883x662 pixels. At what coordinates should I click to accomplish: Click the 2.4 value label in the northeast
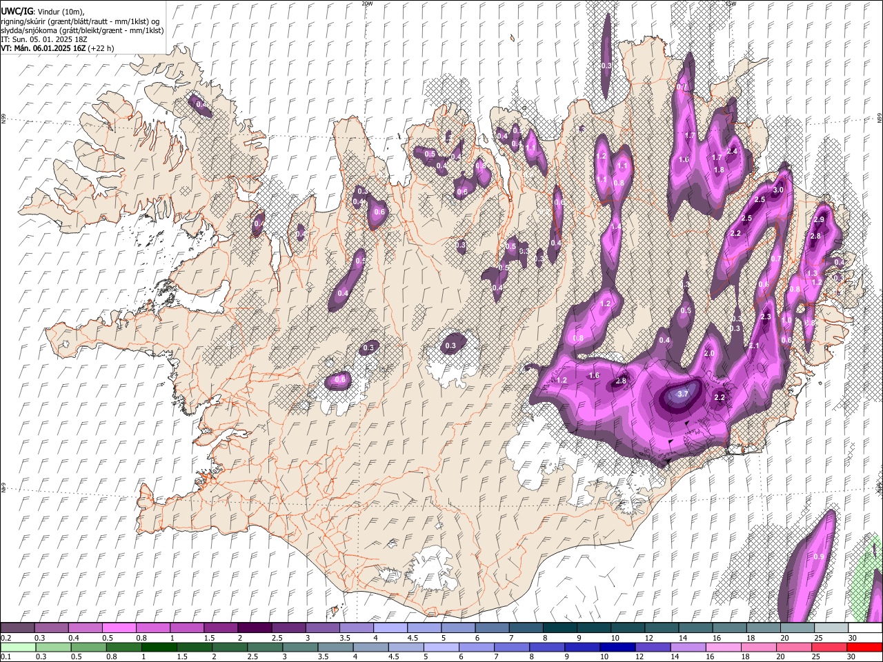click(x=732, y=151)
